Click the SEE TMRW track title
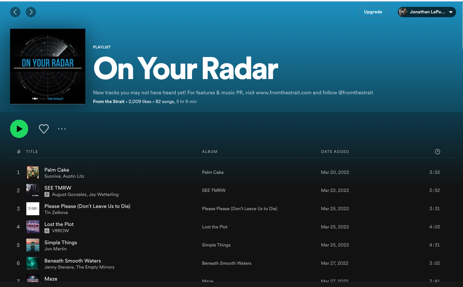Screen dimensions: 463x287 pyautogui.click(x=58, y=188)
